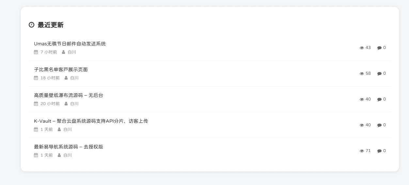The width and height of the screenshot is (409, 185).
Task: Click author 白川 under the Umas post
Action: click(72, 52)
